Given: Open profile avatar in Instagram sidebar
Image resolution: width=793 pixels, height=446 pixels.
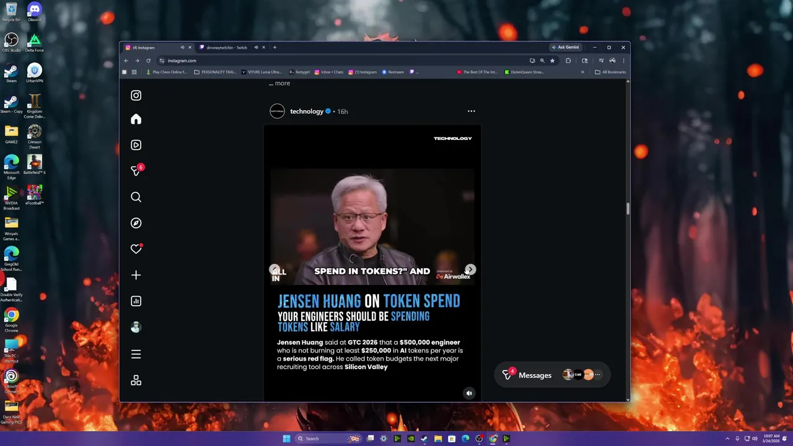Looking at the screenshot, I should coord(136,327).
